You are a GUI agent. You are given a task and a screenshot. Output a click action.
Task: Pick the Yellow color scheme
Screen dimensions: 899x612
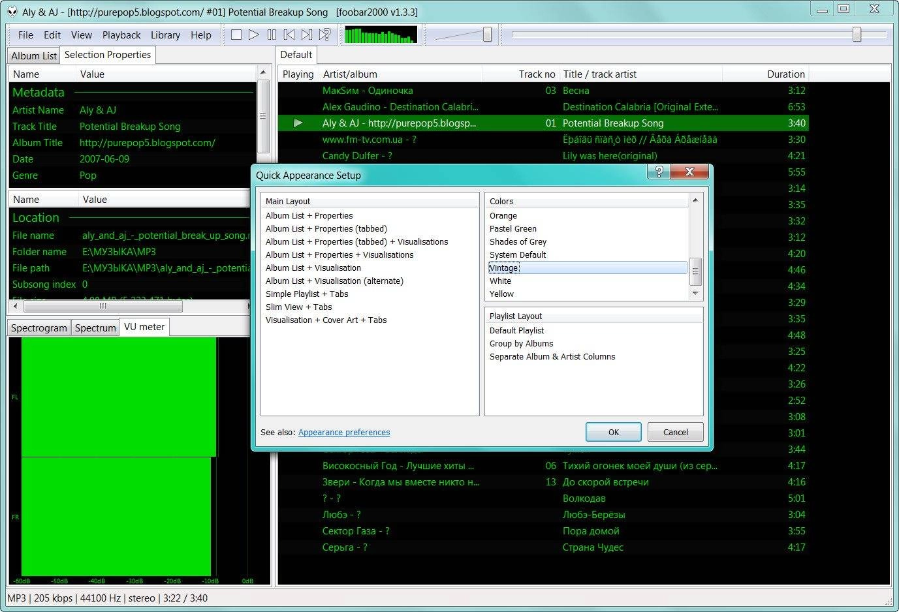(502, 294)
